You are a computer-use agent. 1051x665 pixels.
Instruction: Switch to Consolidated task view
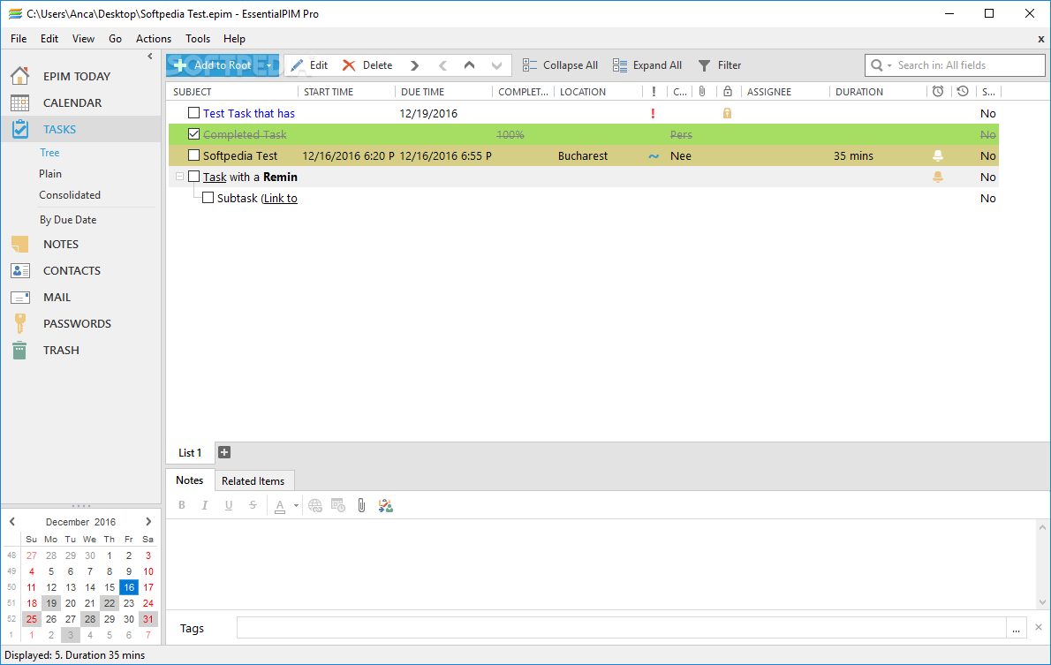70,195
